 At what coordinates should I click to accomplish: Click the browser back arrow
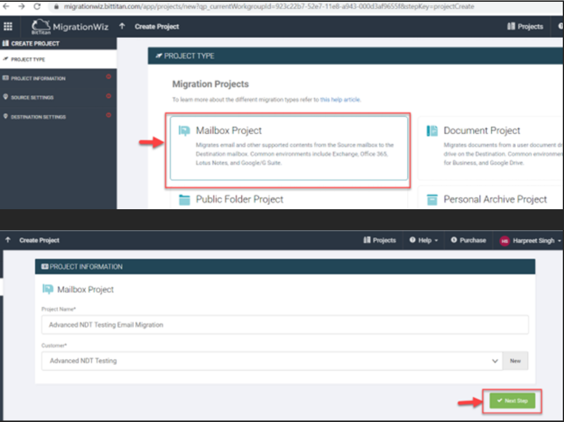point(6,6)
